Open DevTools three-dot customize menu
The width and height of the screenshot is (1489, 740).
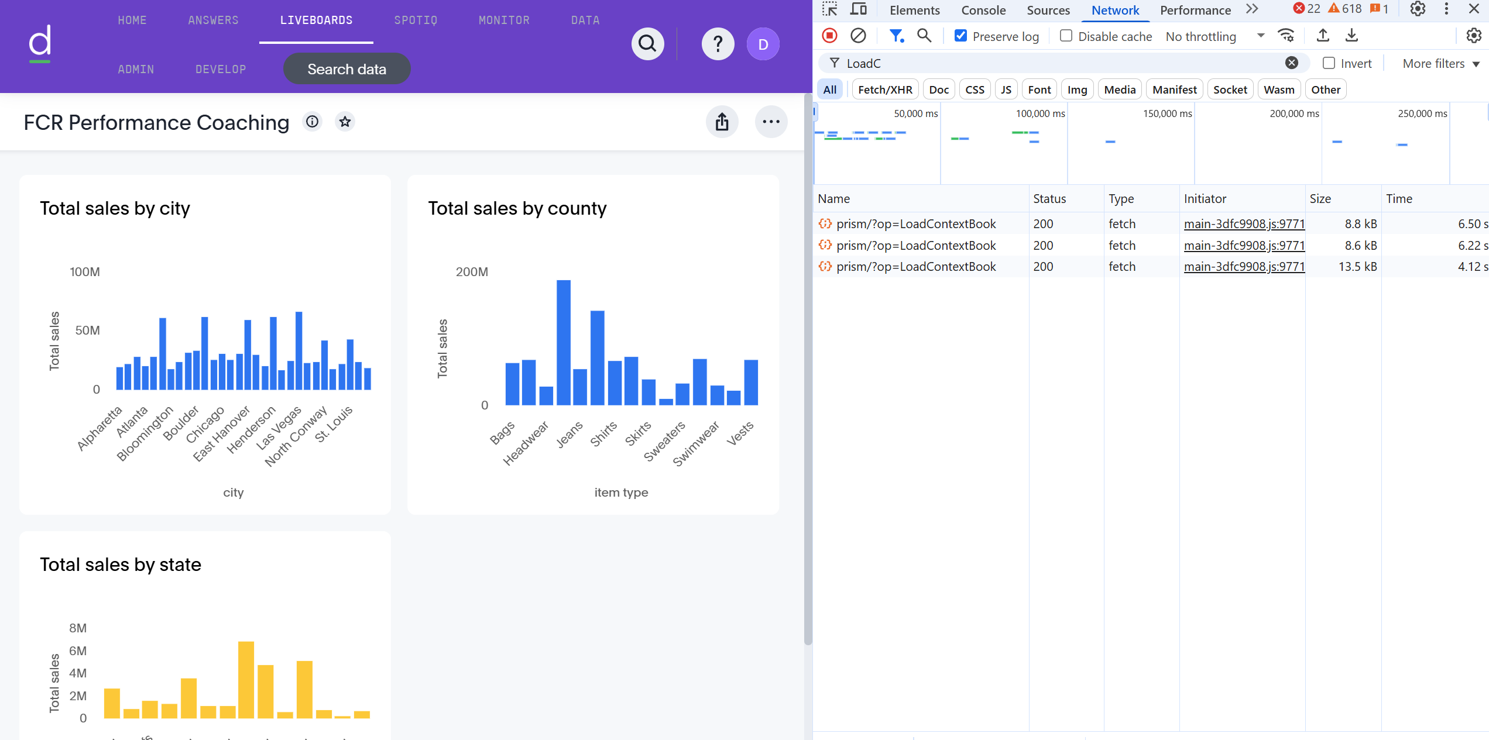click(1446, 9)
